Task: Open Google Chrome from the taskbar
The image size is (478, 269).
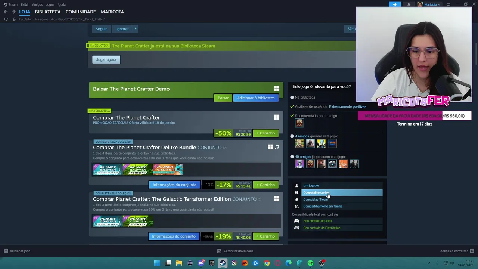Action: pyautogui.click(x=267, y=263)
